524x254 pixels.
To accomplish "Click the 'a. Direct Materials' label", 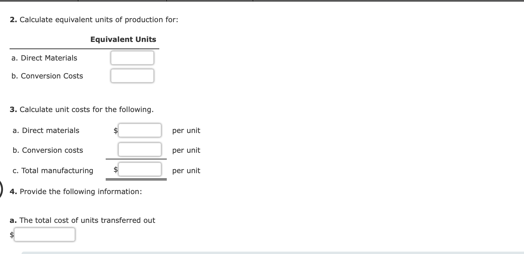I will 44,58.
